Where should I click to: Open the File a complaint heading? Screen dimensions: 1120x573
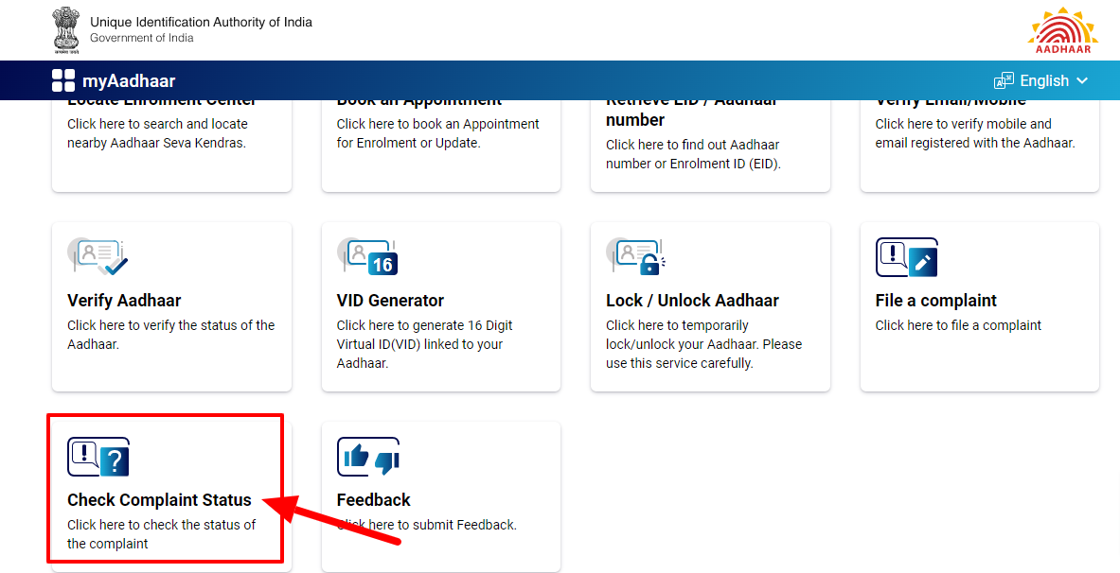[x=935, y=301]
